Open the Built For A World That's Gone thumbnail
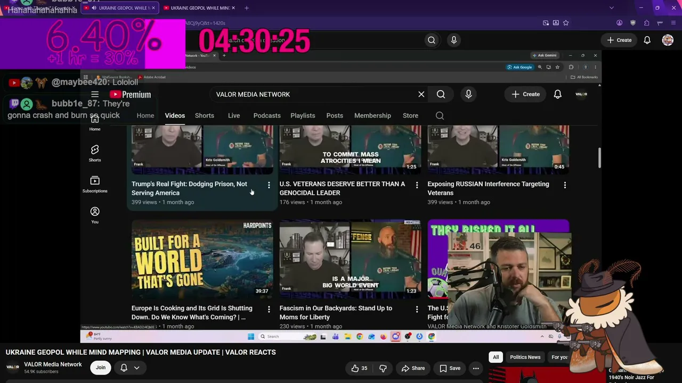Image resolution: width=682 pixels, height=383 pixels. tap(202, 259)
